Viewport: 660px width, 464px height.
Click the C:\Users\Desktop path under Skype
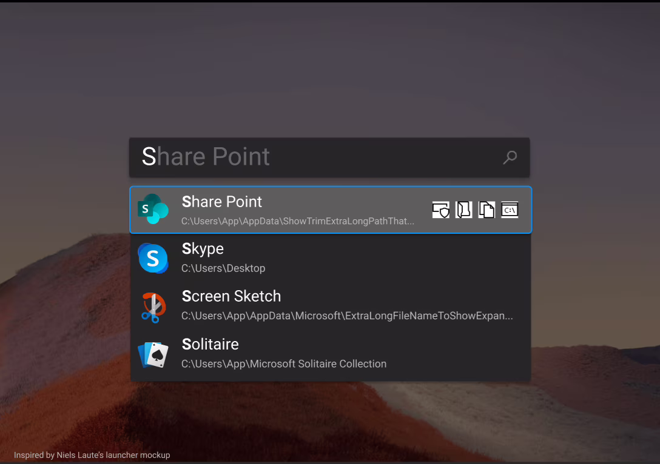coord(223,268)
